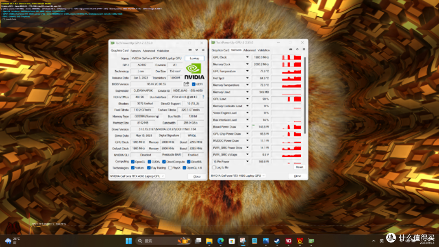Viewport: 439px width, 247px height.
Task: Switch to Advanced tab in left GPU-Z window
Action: click(x=149, y=51)
